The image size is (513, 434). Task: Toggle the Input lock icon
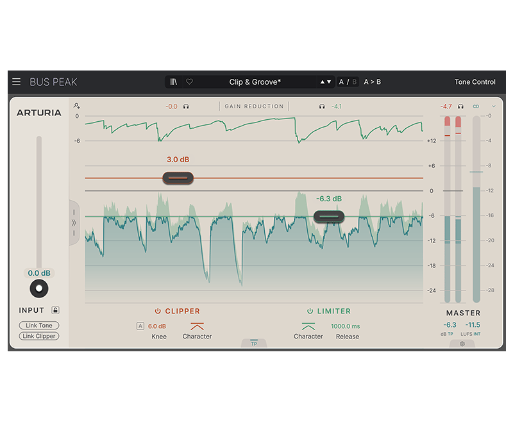coord(56,310)
